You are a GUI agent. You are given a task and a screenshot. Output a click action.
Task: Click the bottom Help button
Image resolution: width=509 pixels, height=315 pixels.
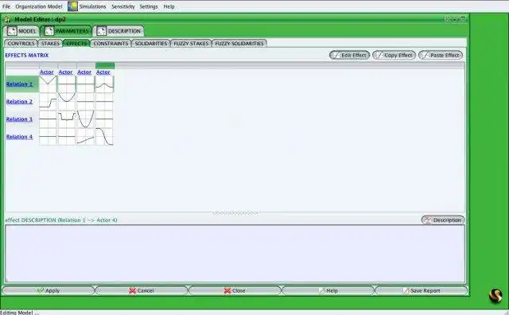(328, 290)
